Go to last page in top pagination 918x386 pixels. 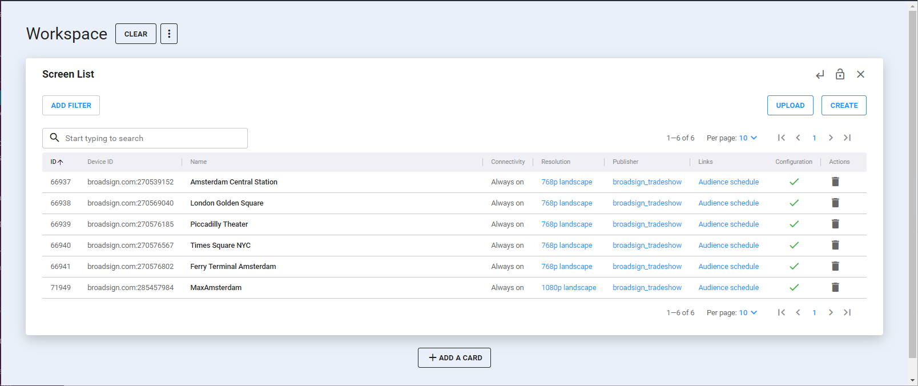(847, 138)
